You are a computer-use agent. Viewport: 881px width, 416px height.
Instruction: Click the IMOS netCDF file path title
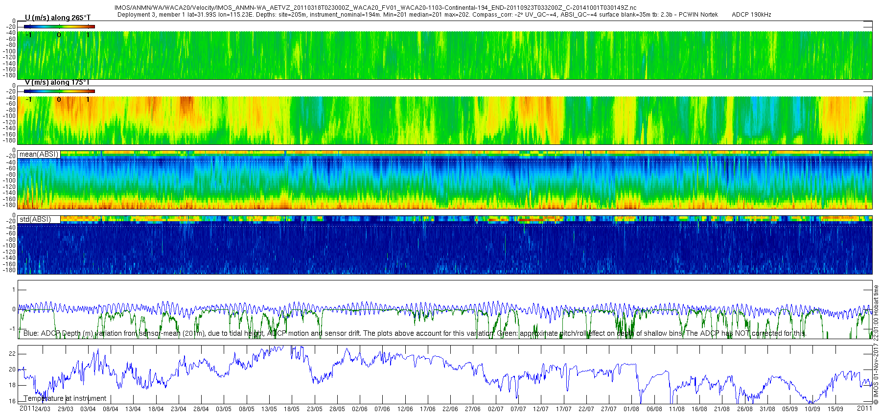(x=375, y=8)
